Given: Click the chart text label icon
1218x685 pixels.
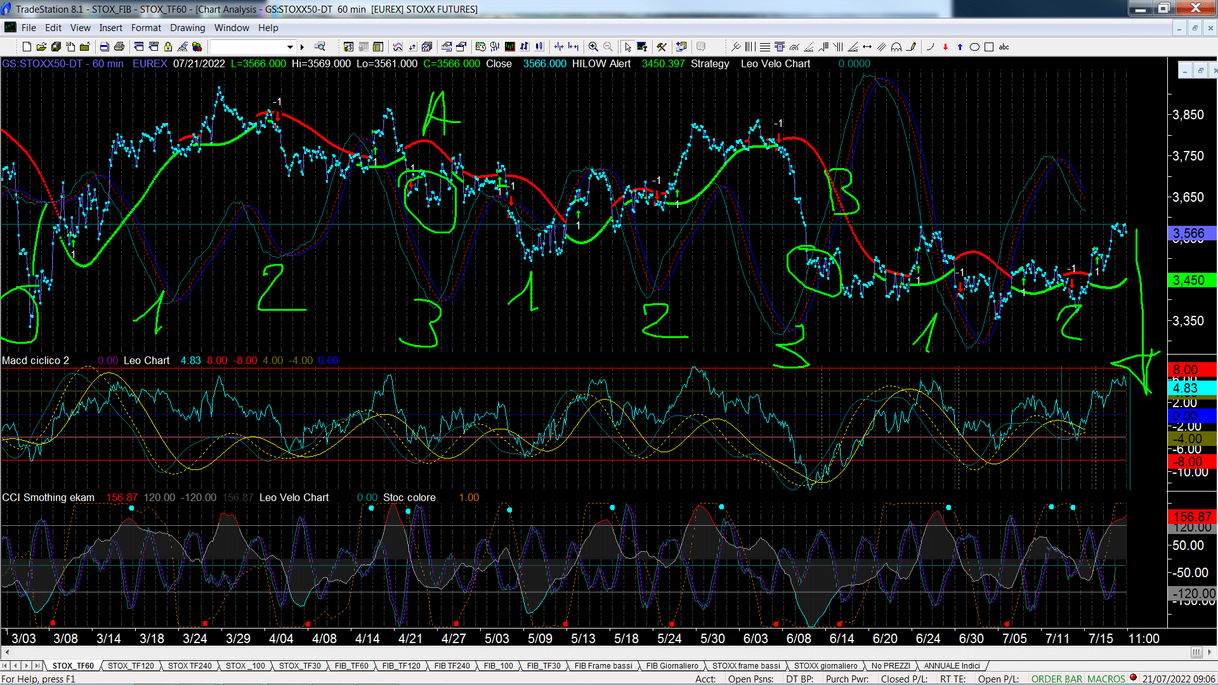Looking at the screenshot, I should click(642, 47).
